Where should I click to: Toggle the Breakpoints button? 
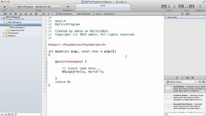point(68,6)
